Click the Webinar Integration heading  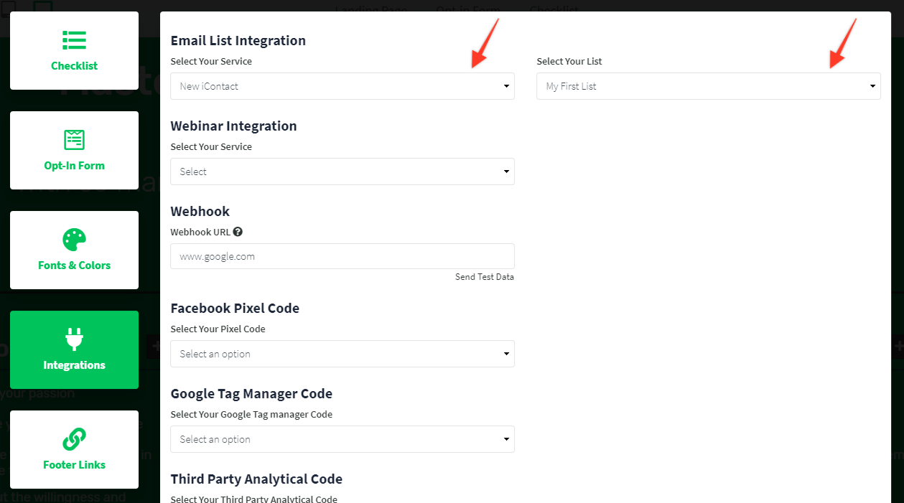(x=233, y=126)
